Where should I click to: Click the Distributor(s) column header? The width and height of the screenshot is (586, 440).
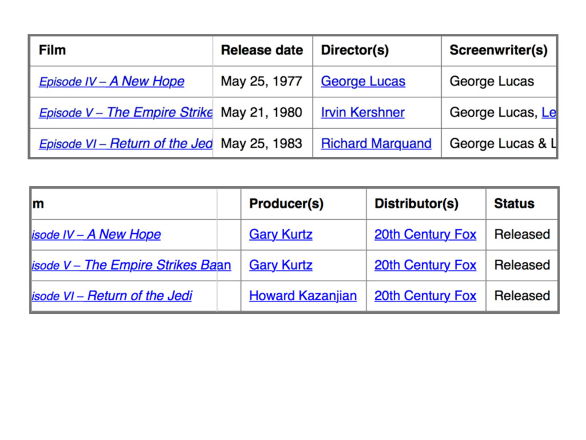tap(416, 203)
